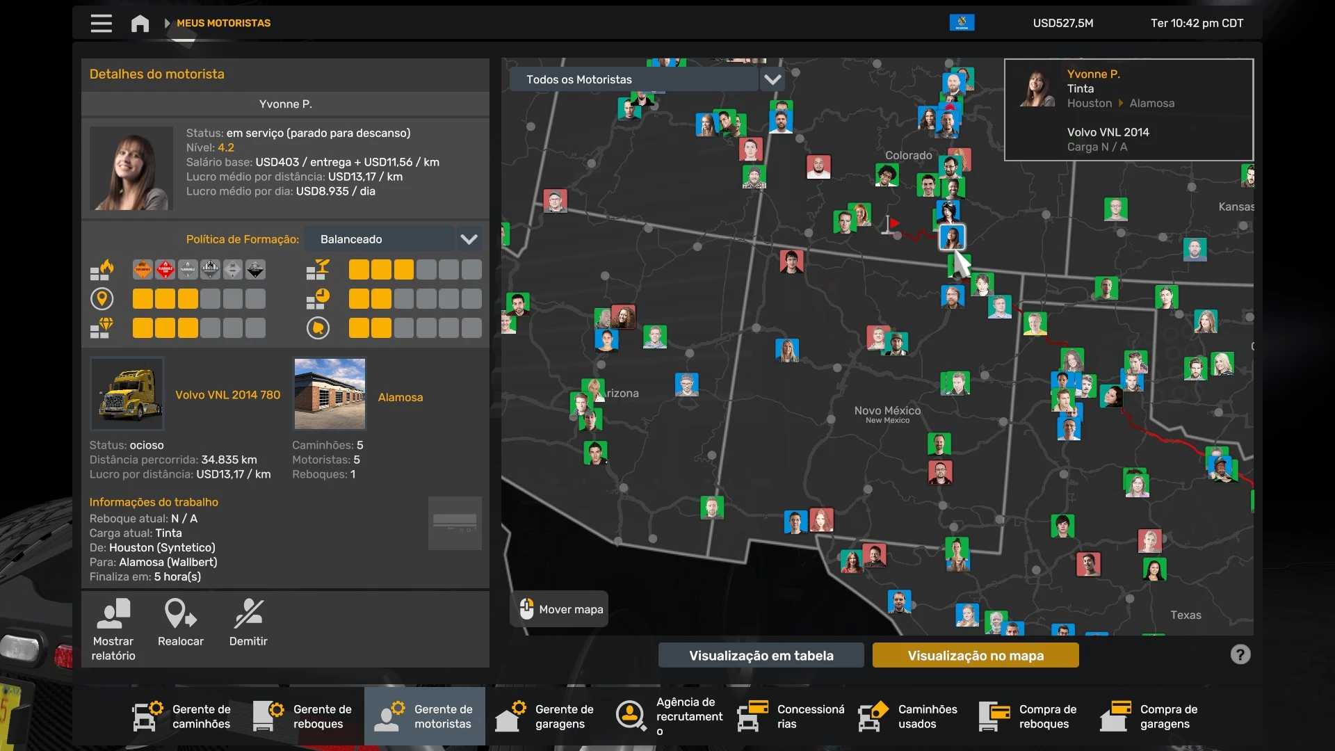Open the Balanceado training policy combo box

click(380, 239)
